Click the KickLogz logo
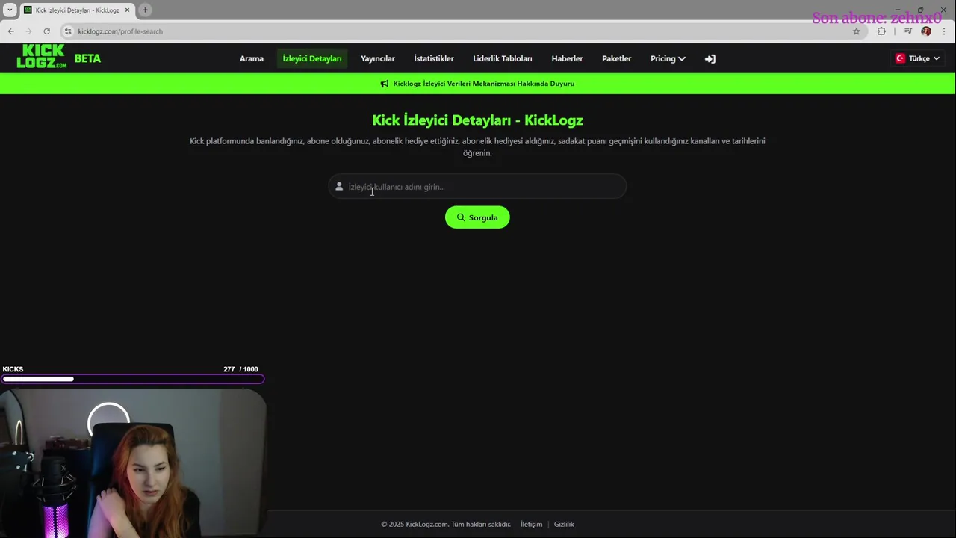The height and width of the screenshot is (538, 956). point(41,57)
